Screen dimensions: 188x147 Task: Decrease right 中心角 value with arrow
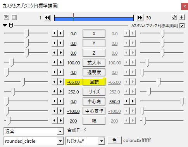(127, 101)
